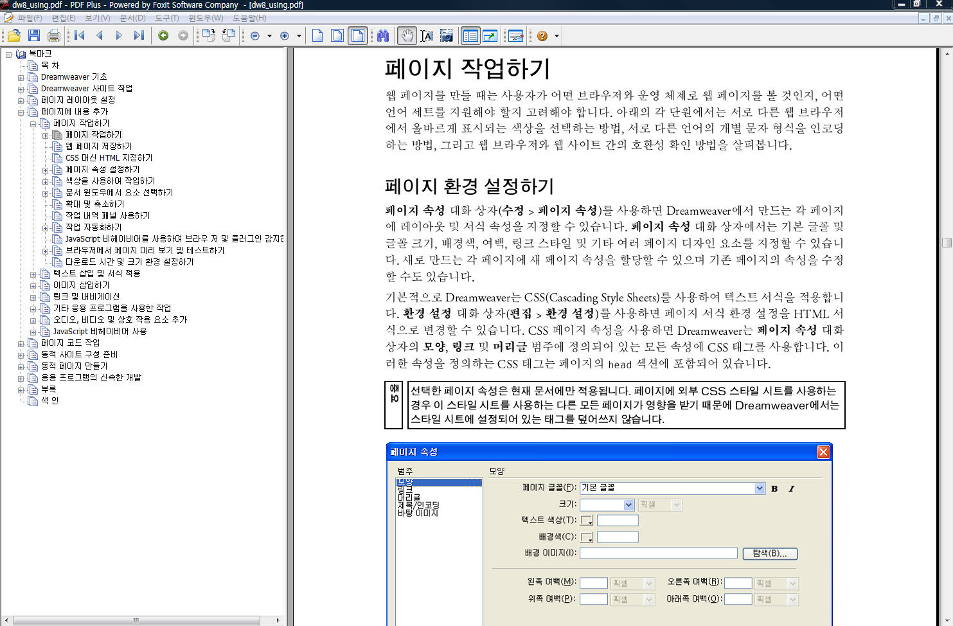Open the 파일(F) menu

point(30,18)
